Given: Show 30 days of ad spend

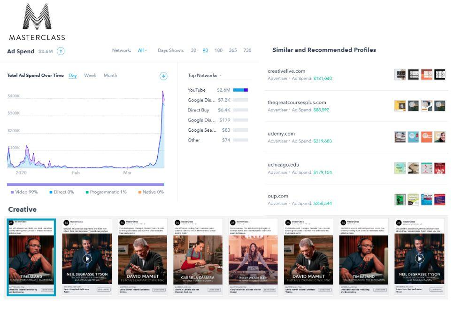Looking at the screenshot, I should tap(193, 50).
